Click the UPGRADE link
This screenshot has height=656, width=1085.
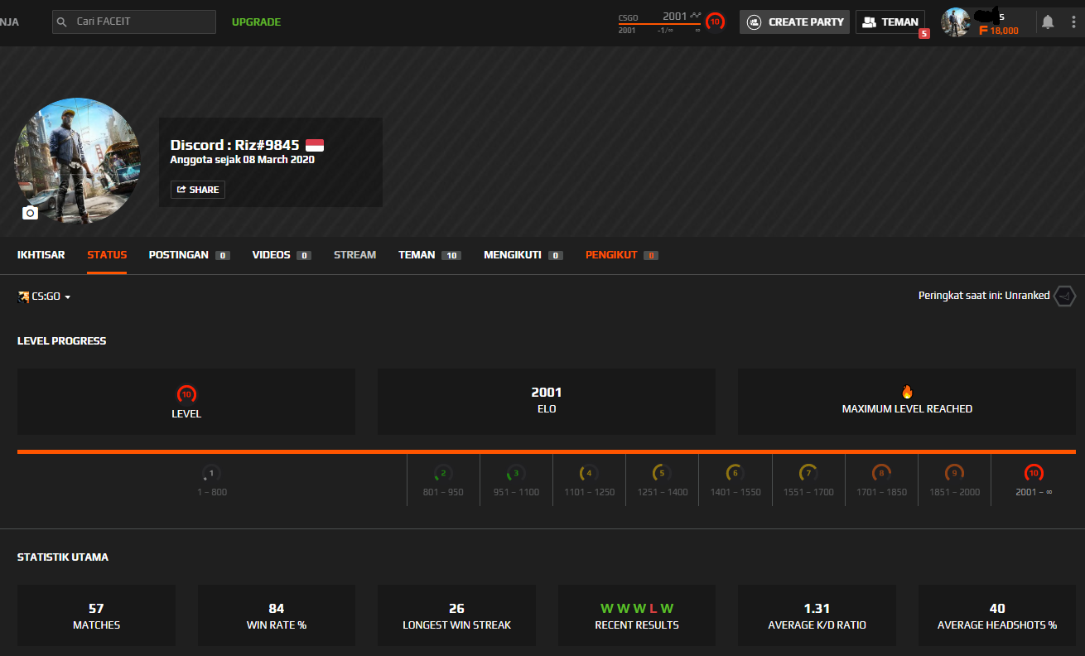tap(256, 22)
